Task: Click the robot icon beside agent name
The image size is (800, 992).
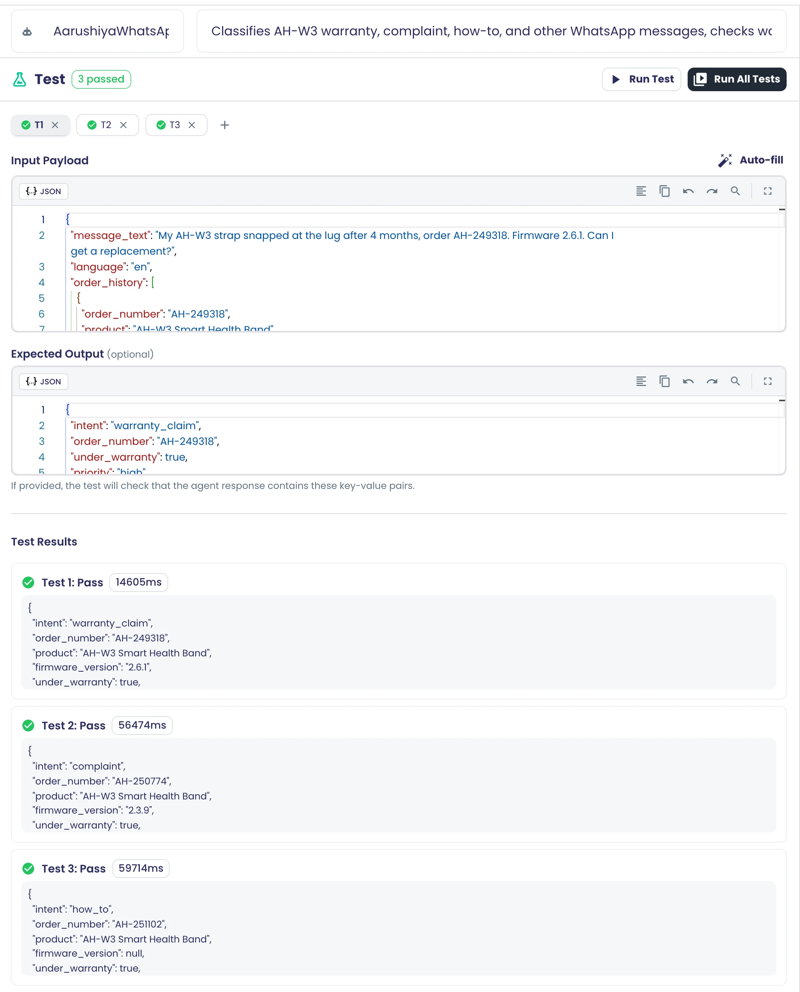Action: 27,32
